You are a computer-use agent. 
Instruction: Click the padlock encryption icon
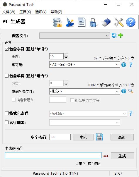click(x=93, y=22)
